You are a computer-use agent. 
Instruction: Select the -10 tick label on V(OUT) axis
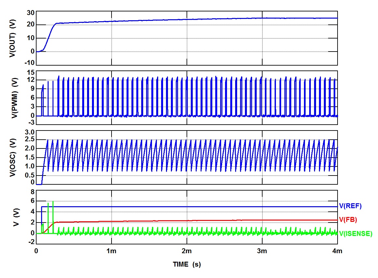pyautogui.click(x=30, y=63)
